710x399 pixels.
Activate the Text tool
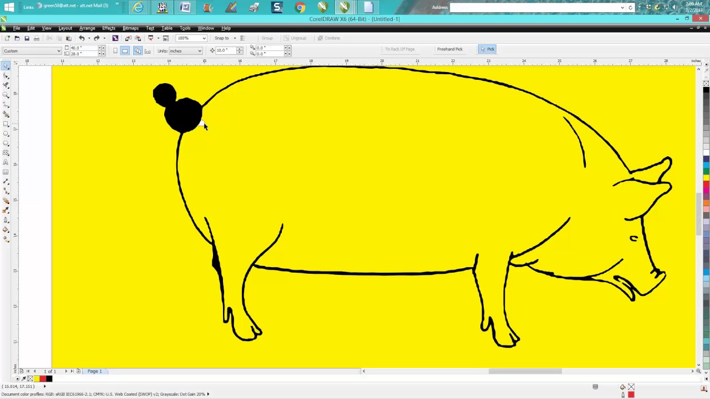click(6, 162)
